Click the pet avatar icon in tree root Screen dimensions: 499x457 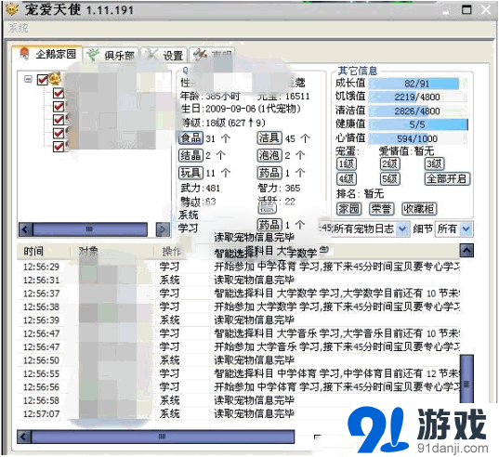pyautogui.click(x=55, y=79)
